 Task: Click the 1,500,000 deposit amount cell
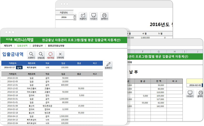[64, 116]
